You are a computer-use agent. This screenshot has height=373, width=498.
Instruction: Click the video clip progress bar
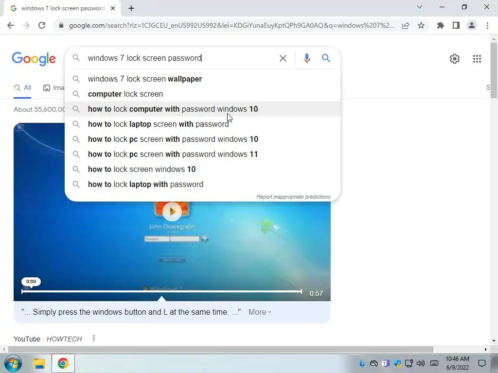click(161, 291)
